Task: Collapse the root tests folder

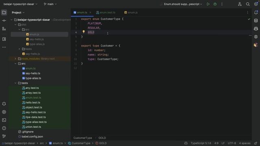Action: coord(15,83)
